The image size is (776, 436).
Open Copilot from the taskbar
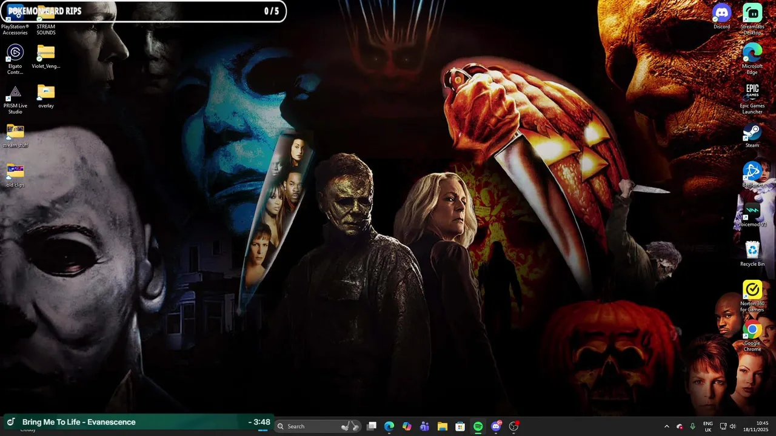(407, 426)
